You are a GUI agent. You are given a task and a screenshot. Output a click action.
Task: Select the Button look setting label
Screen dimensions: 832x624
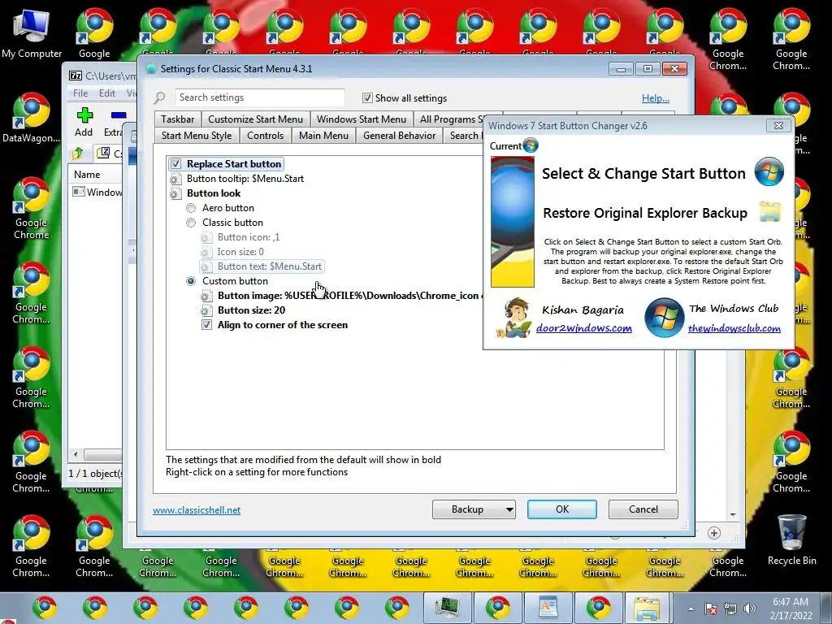pos(214,193)
